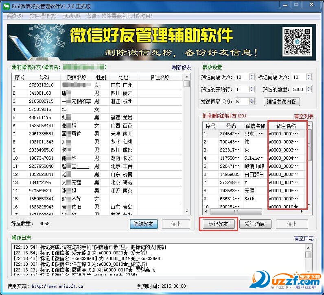Screen dimensions: 324x295
Task: Click the 停止 button beside 发送消息
Action: click(x=292, y=224)
